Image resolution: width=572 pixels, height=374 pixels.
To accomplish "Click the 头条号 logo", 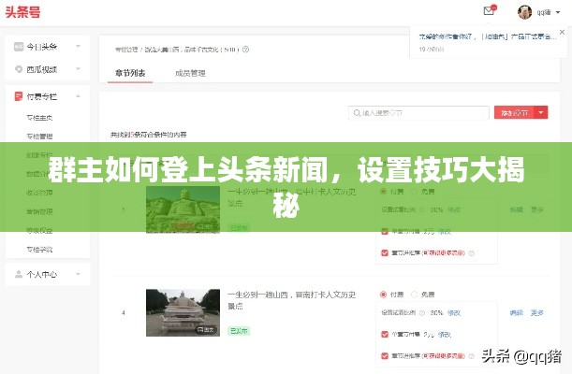I will (22, 12).
